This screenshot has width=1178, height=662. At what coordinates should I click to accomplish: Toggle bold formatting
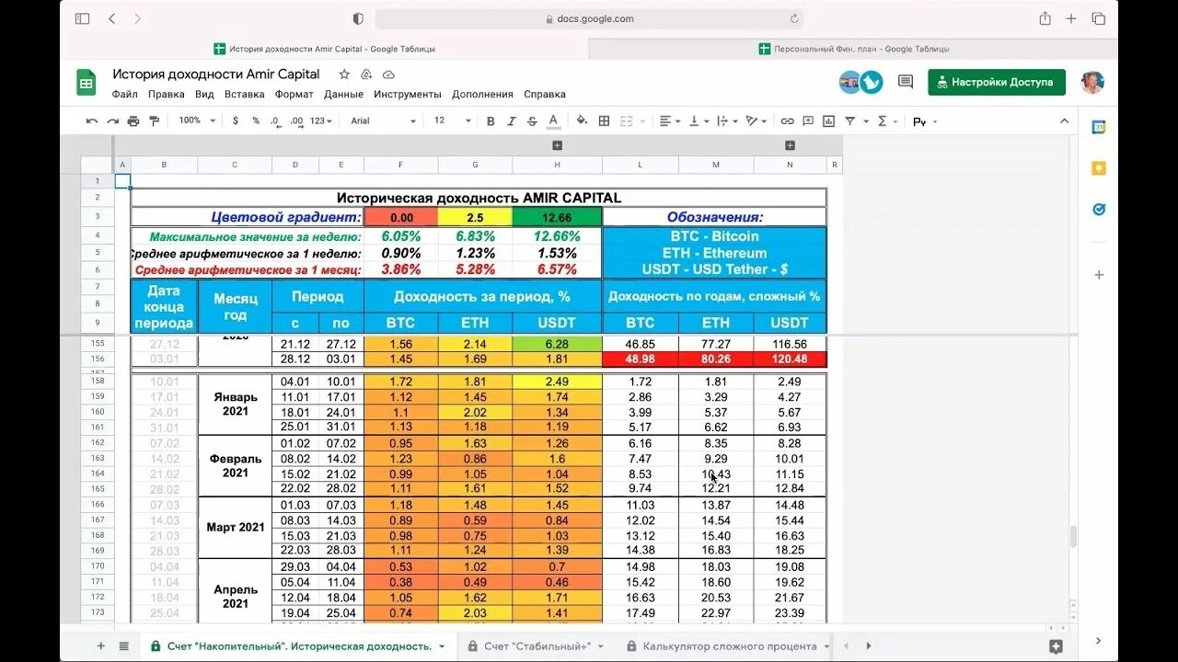[x=491, y=120]
